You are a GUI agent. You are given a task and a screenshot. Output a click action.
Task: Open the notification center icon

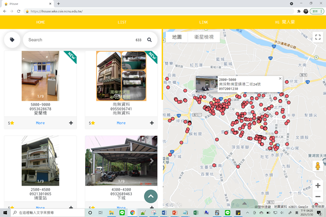(x=319, y=212)
